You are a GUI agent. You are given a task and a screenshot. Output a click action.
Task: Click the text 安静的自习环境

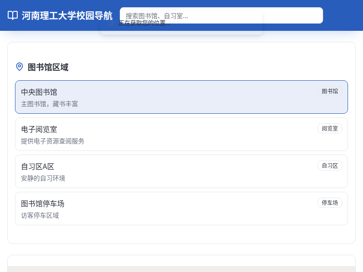[43, 178]
